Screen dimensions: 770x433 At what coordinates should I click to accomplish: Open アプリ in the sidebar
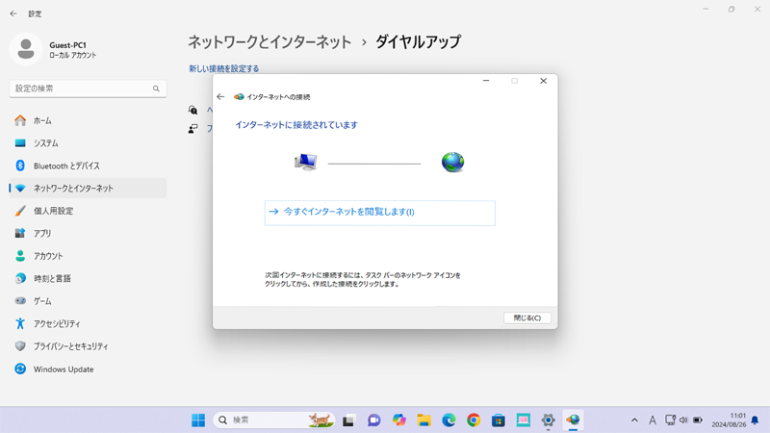(x=88, y=233)
